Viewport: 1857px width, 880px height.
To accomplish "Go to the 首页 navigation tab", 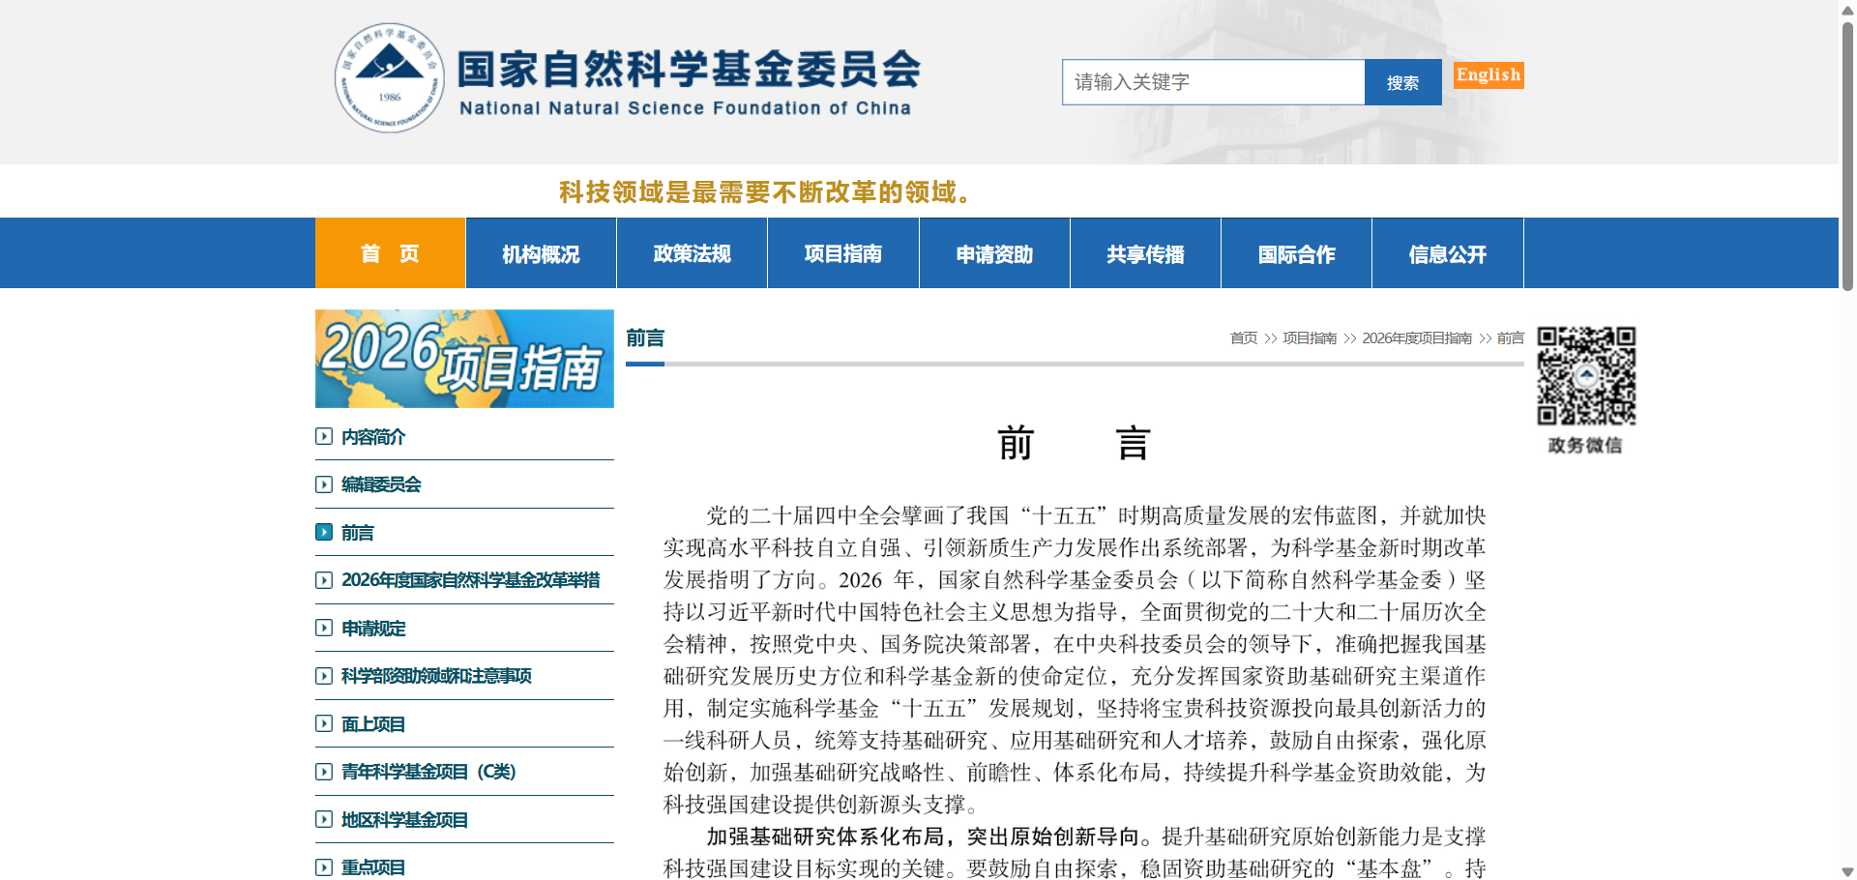I will [390, 253].
